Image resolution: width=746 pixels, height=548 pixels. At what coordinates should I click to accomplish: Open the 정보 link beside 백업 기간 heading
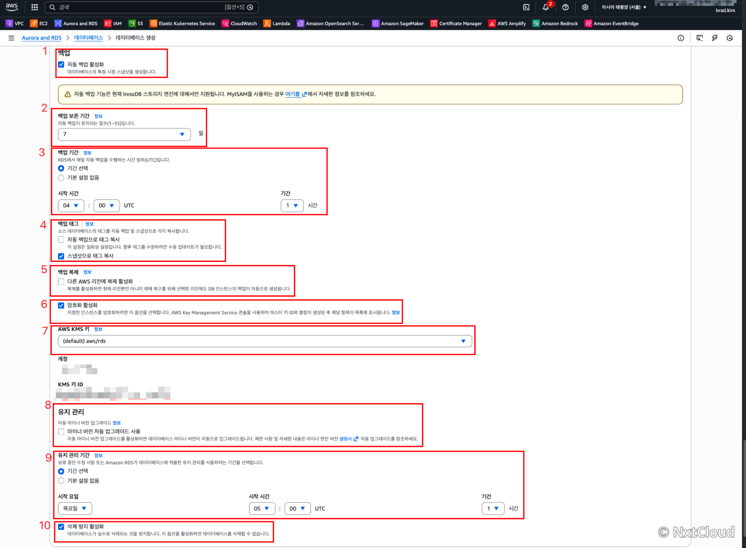[x=87, y=153]
